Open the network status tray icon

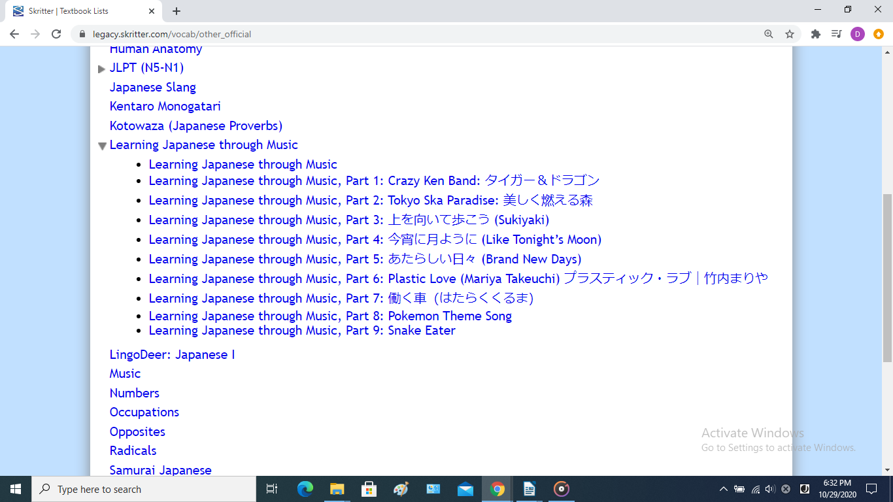point(755,489)
